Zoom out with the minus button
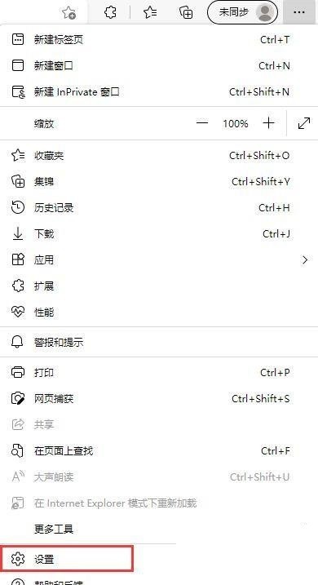 coord(202,123)
